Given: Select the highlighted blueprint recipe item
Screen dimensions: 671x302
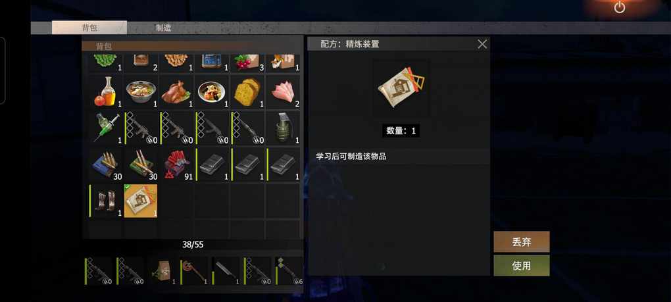Looking at the screenshot, I should (141, 201).
